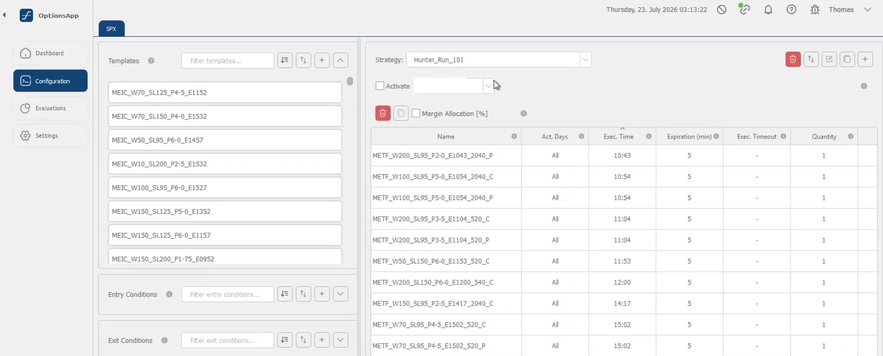Duplicate the strategy with copy icon
This screenshot has width=883, height=356.
(x=847, y=59)
